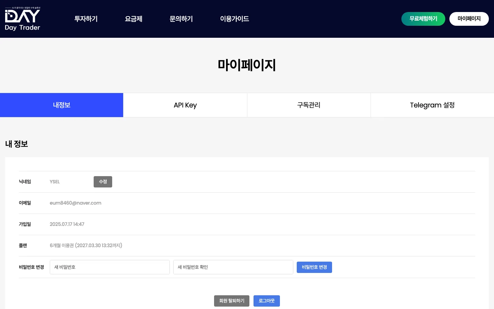Click the 회원 탈퇴하기 button
494x309 pixels.
232,301
